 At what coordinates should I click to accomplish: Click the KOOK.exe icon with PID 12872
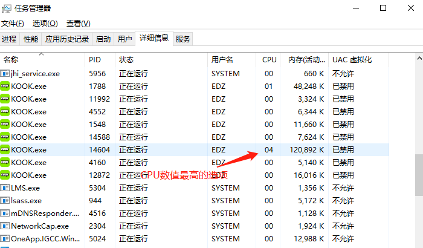coord(5,175)
